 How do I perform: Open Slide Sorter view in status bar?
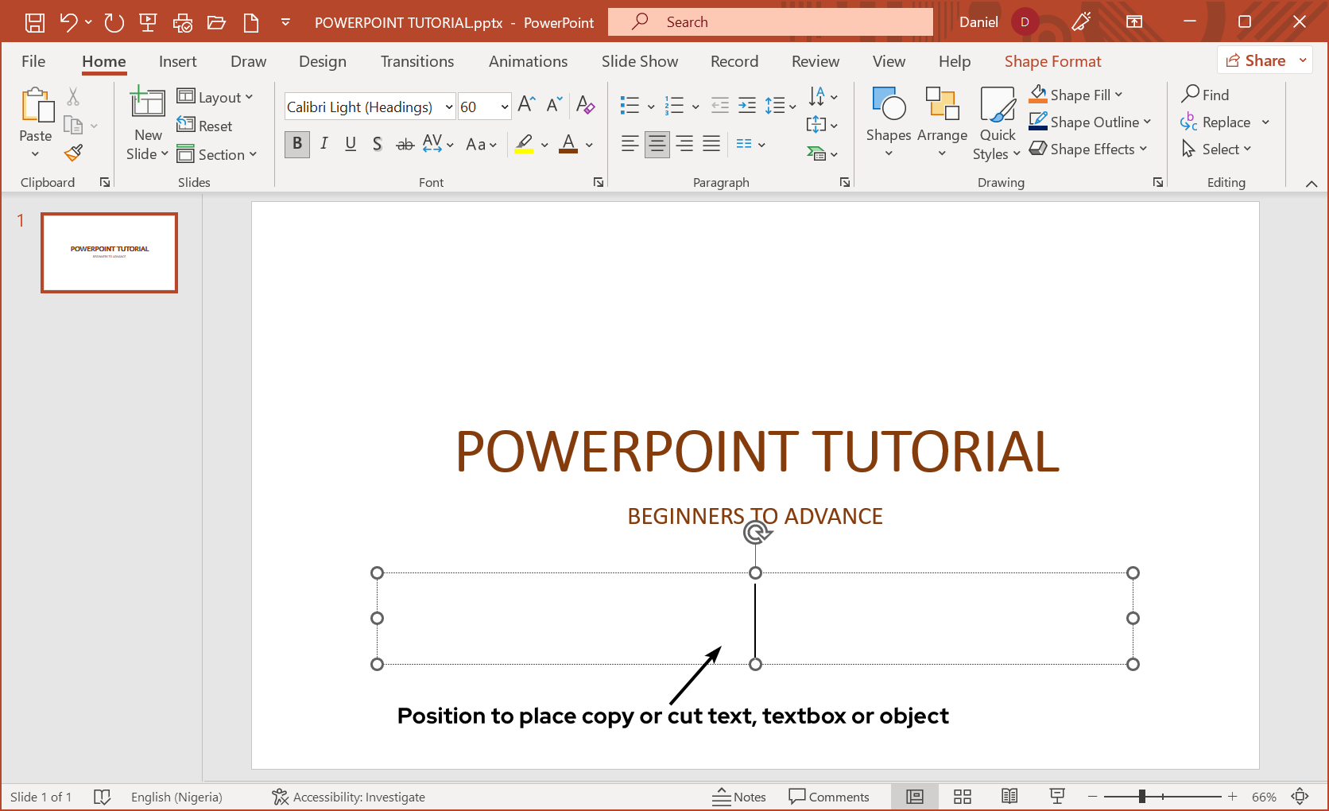click(963, 797)
